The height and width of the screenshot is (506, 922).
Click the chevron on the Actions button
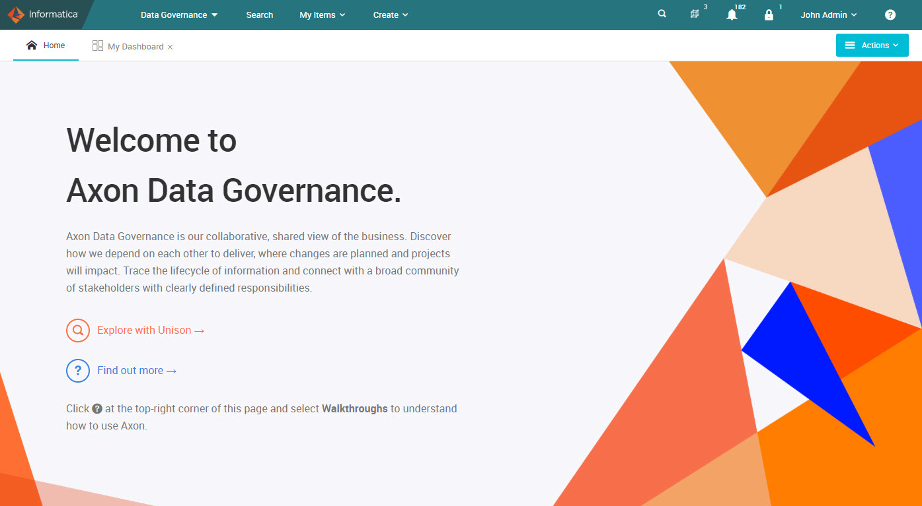[896, 46]
